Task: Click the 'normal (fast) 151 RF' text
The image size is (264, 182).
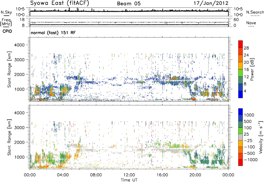Action: click(53, 33)
